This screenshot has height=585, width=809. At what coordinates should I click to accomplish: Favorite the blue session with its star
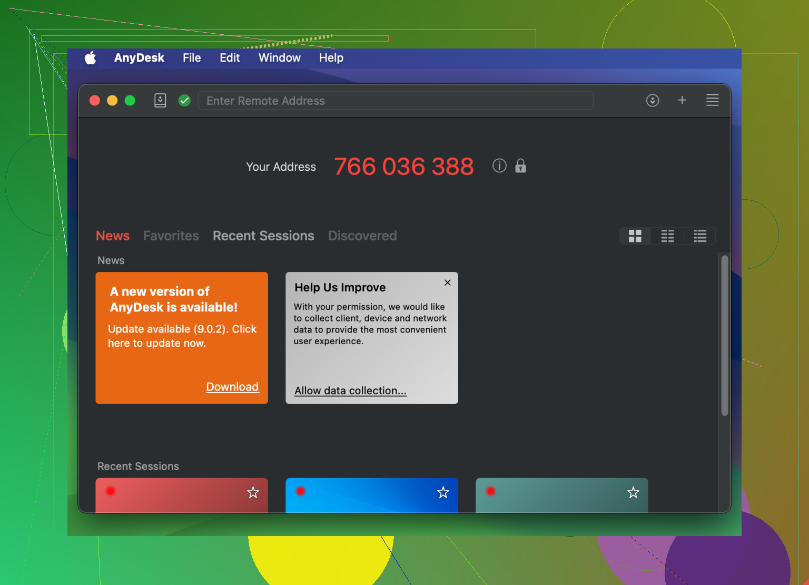(x=443, y=492)
